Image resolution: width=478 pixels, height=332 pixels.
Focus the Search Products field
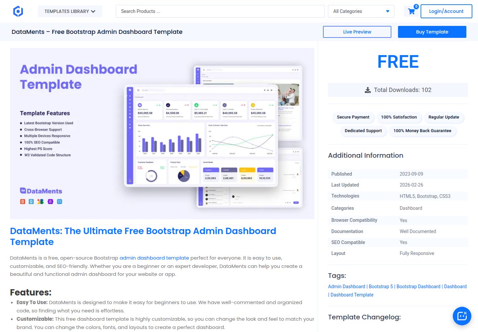coord(220,11)
